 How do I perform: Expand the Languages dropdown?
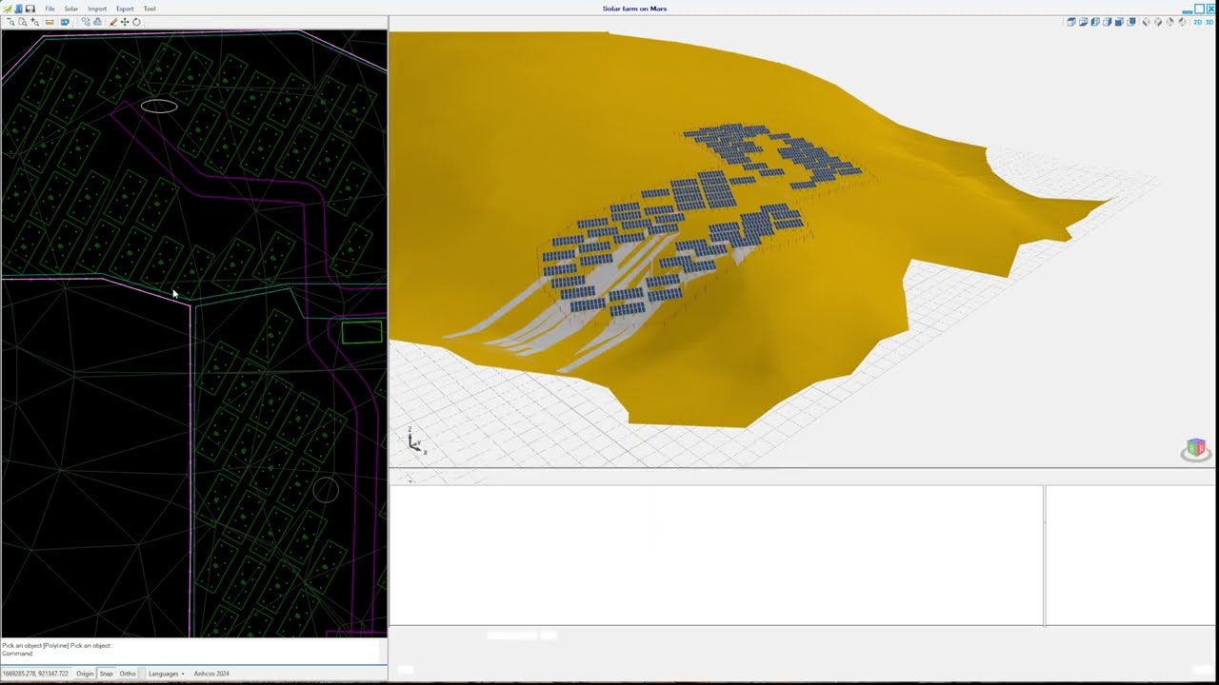coord(166,674)
